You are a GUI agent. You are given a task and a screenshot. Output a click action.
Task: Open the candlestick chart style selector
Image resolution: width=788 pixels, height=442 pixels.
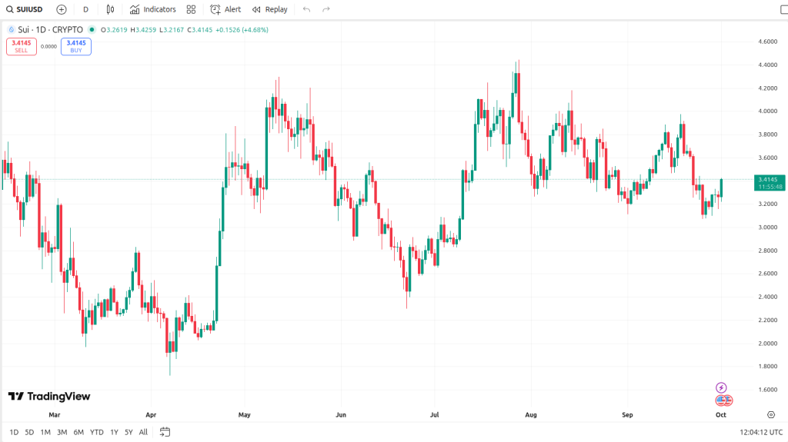111,9
